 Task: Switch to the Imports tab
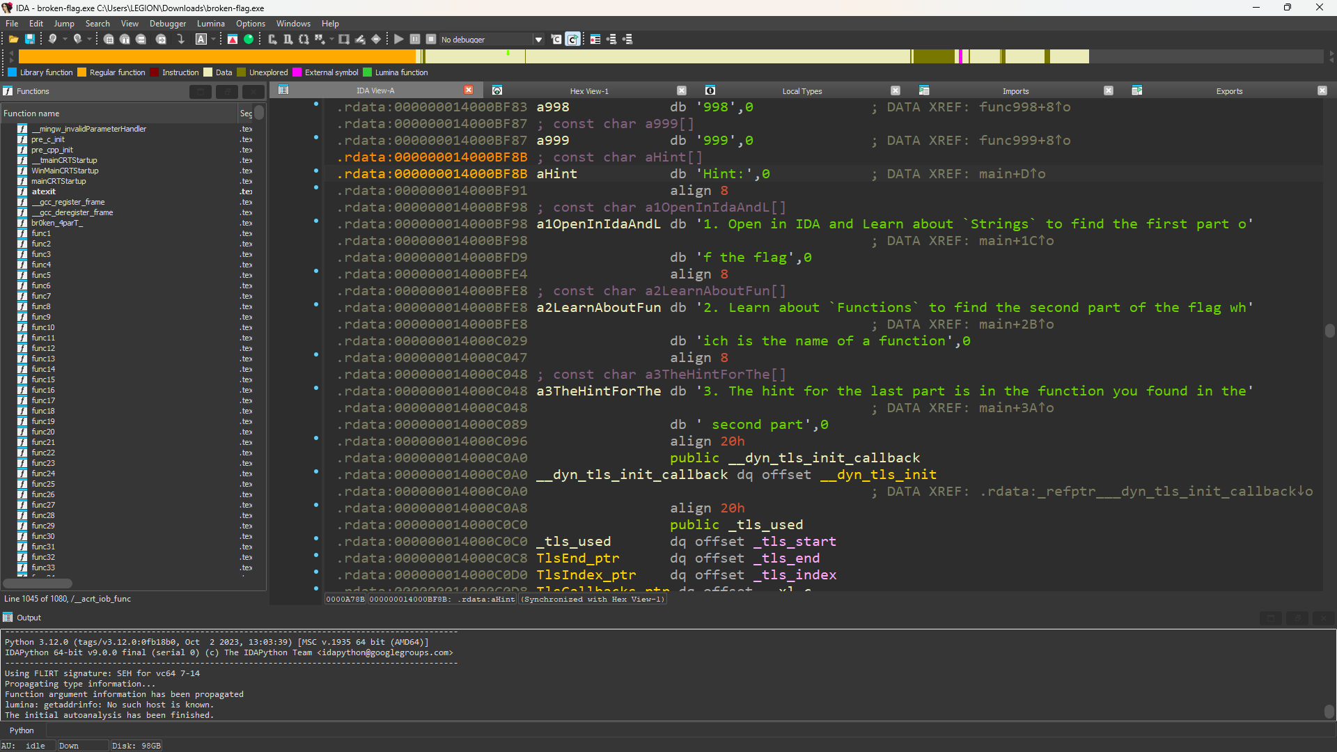click(1016, 91)
